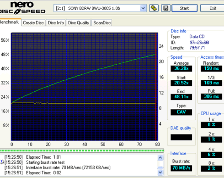The width and height of the screenshot is (224, 178).
Task: Select the SONY BDRW BWU-300S drive field
Action: [100, 8]
